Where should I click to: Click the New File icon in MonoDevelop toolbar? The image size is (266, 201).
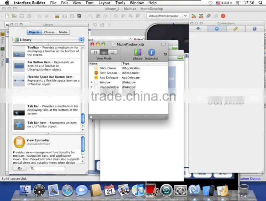(x=7, y=16)
